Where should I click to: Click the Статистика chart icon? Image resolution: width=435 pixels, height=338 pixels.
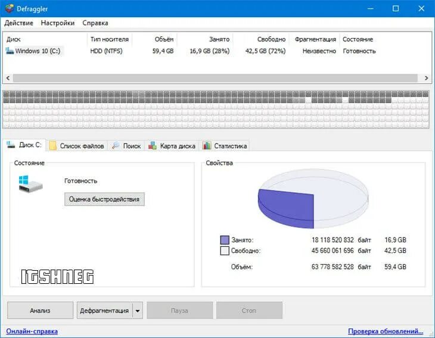[x=207, y=145]
